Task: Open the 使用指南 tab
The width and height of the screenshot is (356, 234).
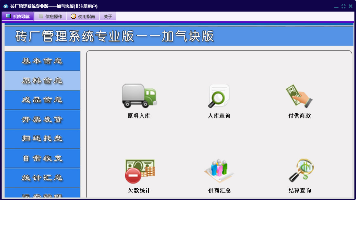Action: (x=83, y=17)
